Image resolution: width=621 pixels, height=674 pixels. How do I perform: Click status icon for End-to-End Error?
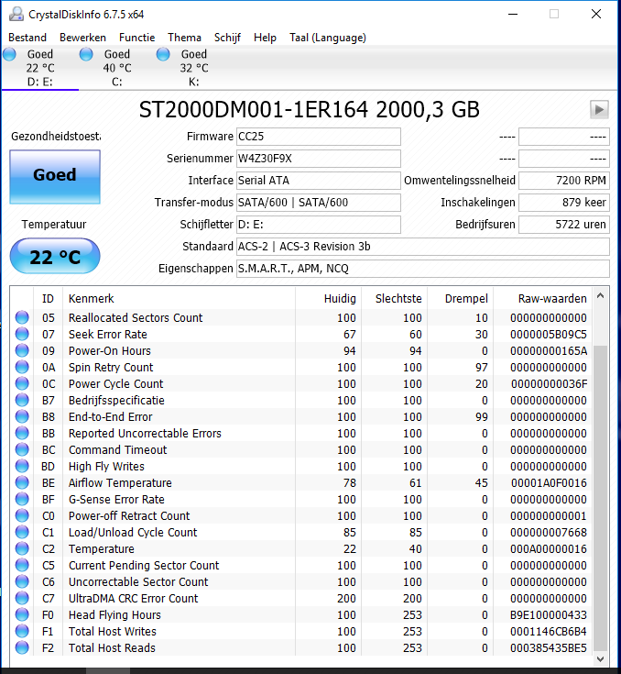22,416
